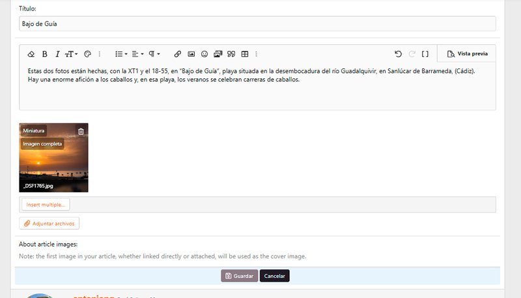This screenshot has width=521, height=298.
Task: Open the Vista previa tab
Action: click(467, 53)
